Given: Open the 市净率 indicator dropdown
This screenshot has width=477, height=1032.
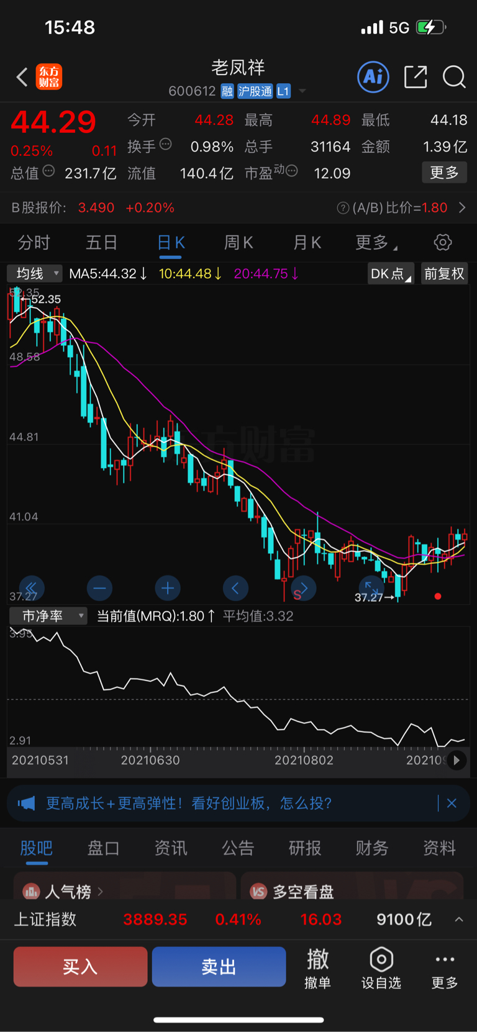Looking at the screenshot, I should pyautogui.click(x=48, y=615).
